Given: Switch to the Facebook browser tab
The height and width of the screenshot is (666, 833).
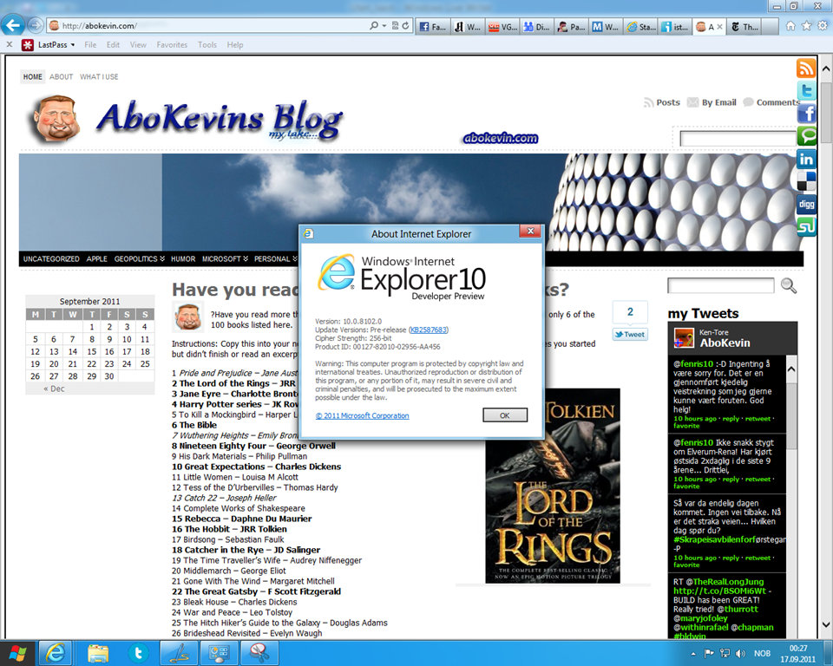Looking at the screenshot, I should coord(433,27).
